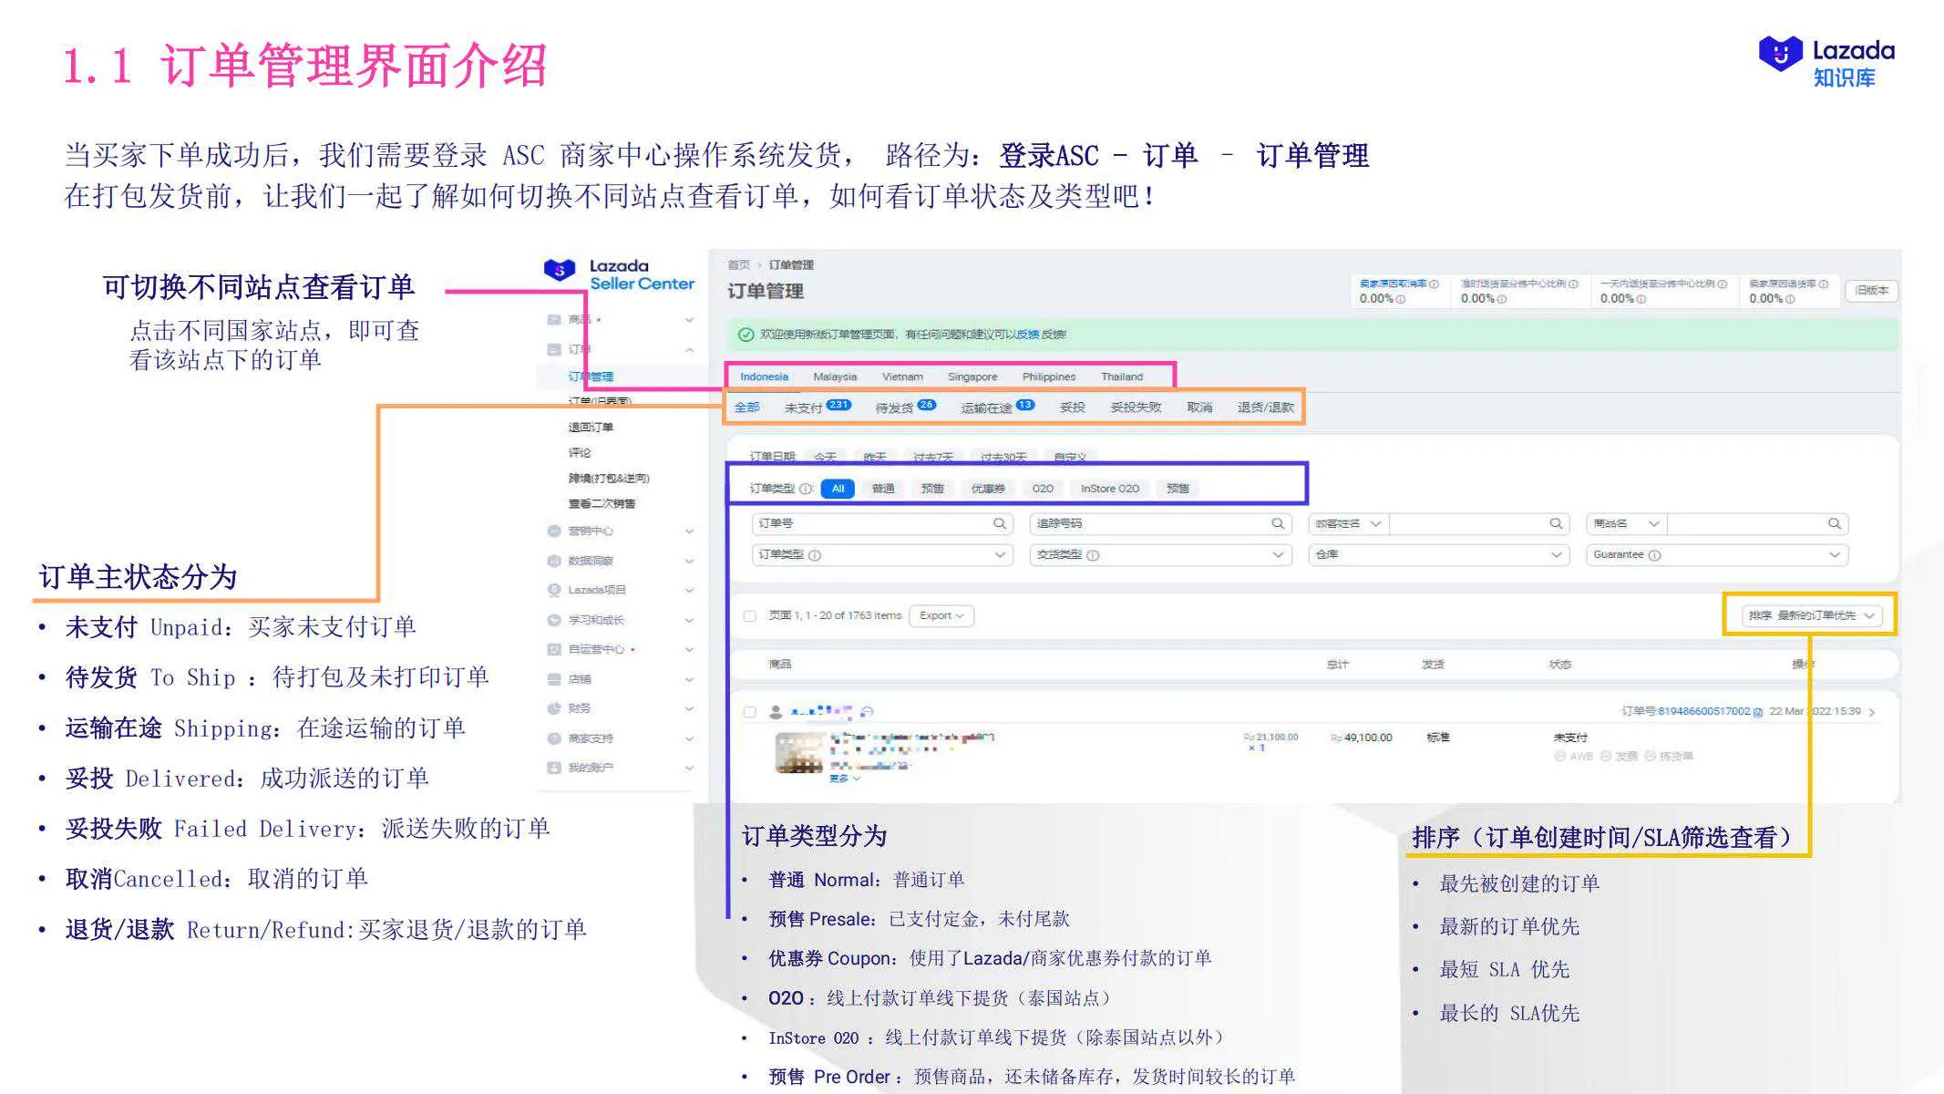Click the 反馈 feedback link
Screen dimensions: 1944x1094
(1026, 334)
